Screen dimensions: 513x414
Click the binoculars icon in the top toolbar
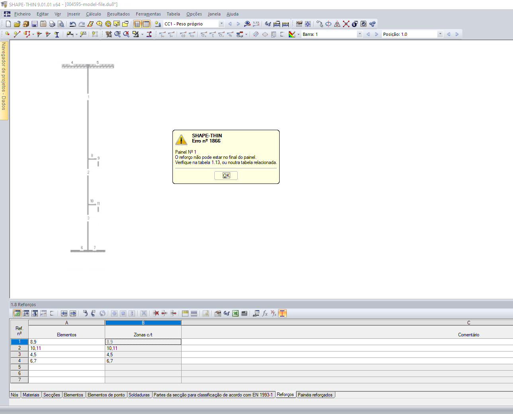click(268, 24)
